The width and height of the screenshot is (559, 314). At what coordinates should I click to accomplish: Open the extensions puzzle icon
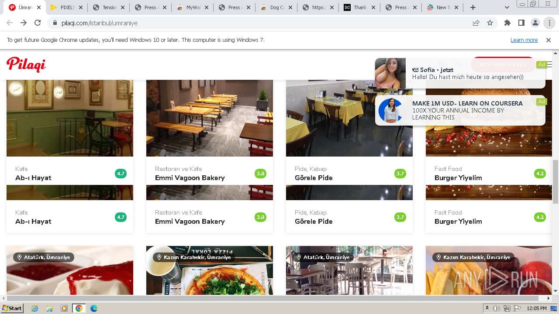pyautogui.click(x=507, y=23)
